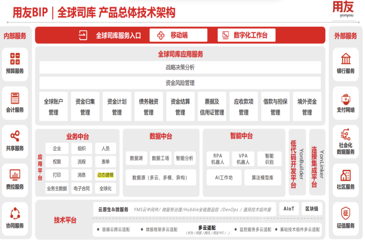Click the 连接集成平台 YonLinker column
This screenshot has width=365, height=246.
[317, 162]
